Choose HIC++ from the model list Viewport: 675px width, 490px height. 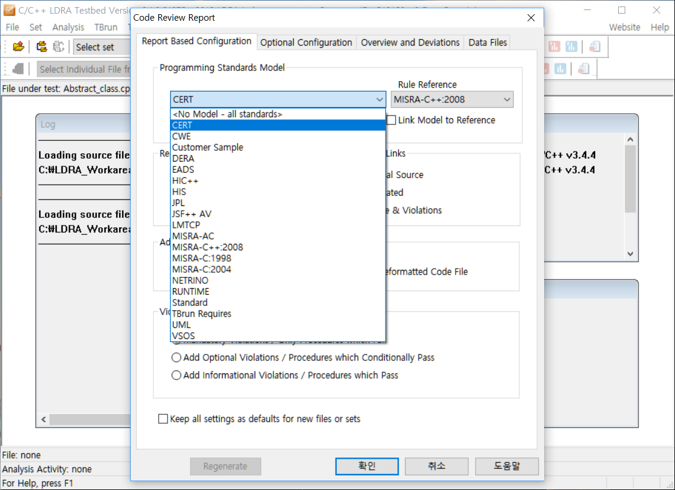pos(278,180)
